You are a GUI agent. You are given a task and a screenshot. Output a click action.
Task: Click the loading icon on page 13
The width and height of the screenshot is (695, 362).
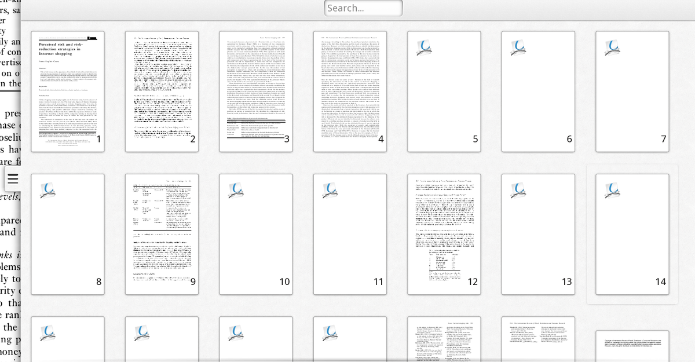click(x=518, y=190)
